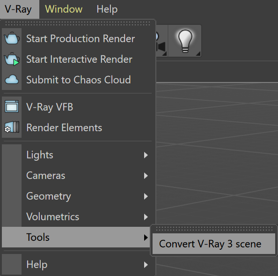
Task: Click the Start Interactive Render teapot icon
Action: (12, 59)
